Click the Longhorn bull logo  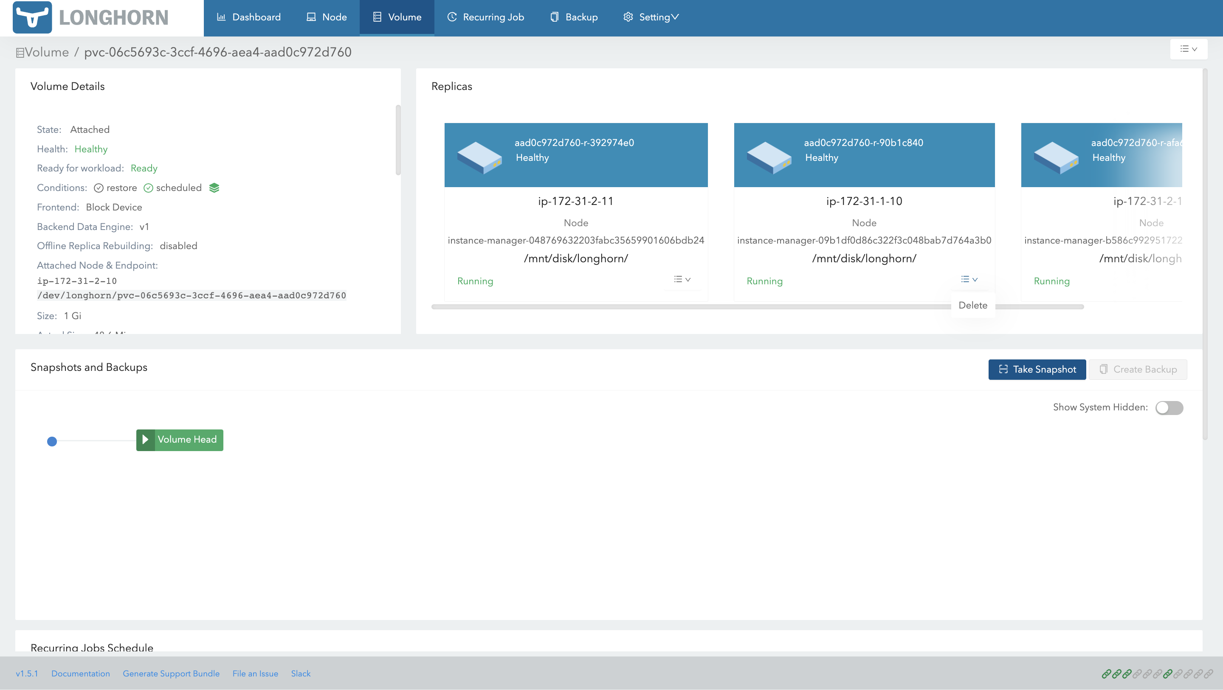[x=33, y=17]
